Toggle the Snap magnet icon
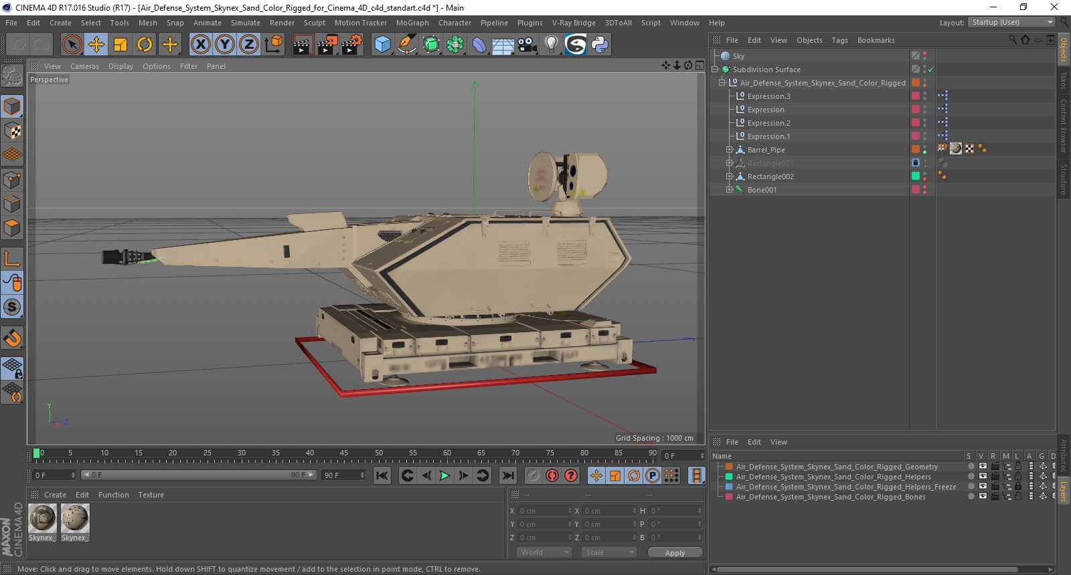The height and width of the screenshot is (575, 1071). click(x=12, y=338)
